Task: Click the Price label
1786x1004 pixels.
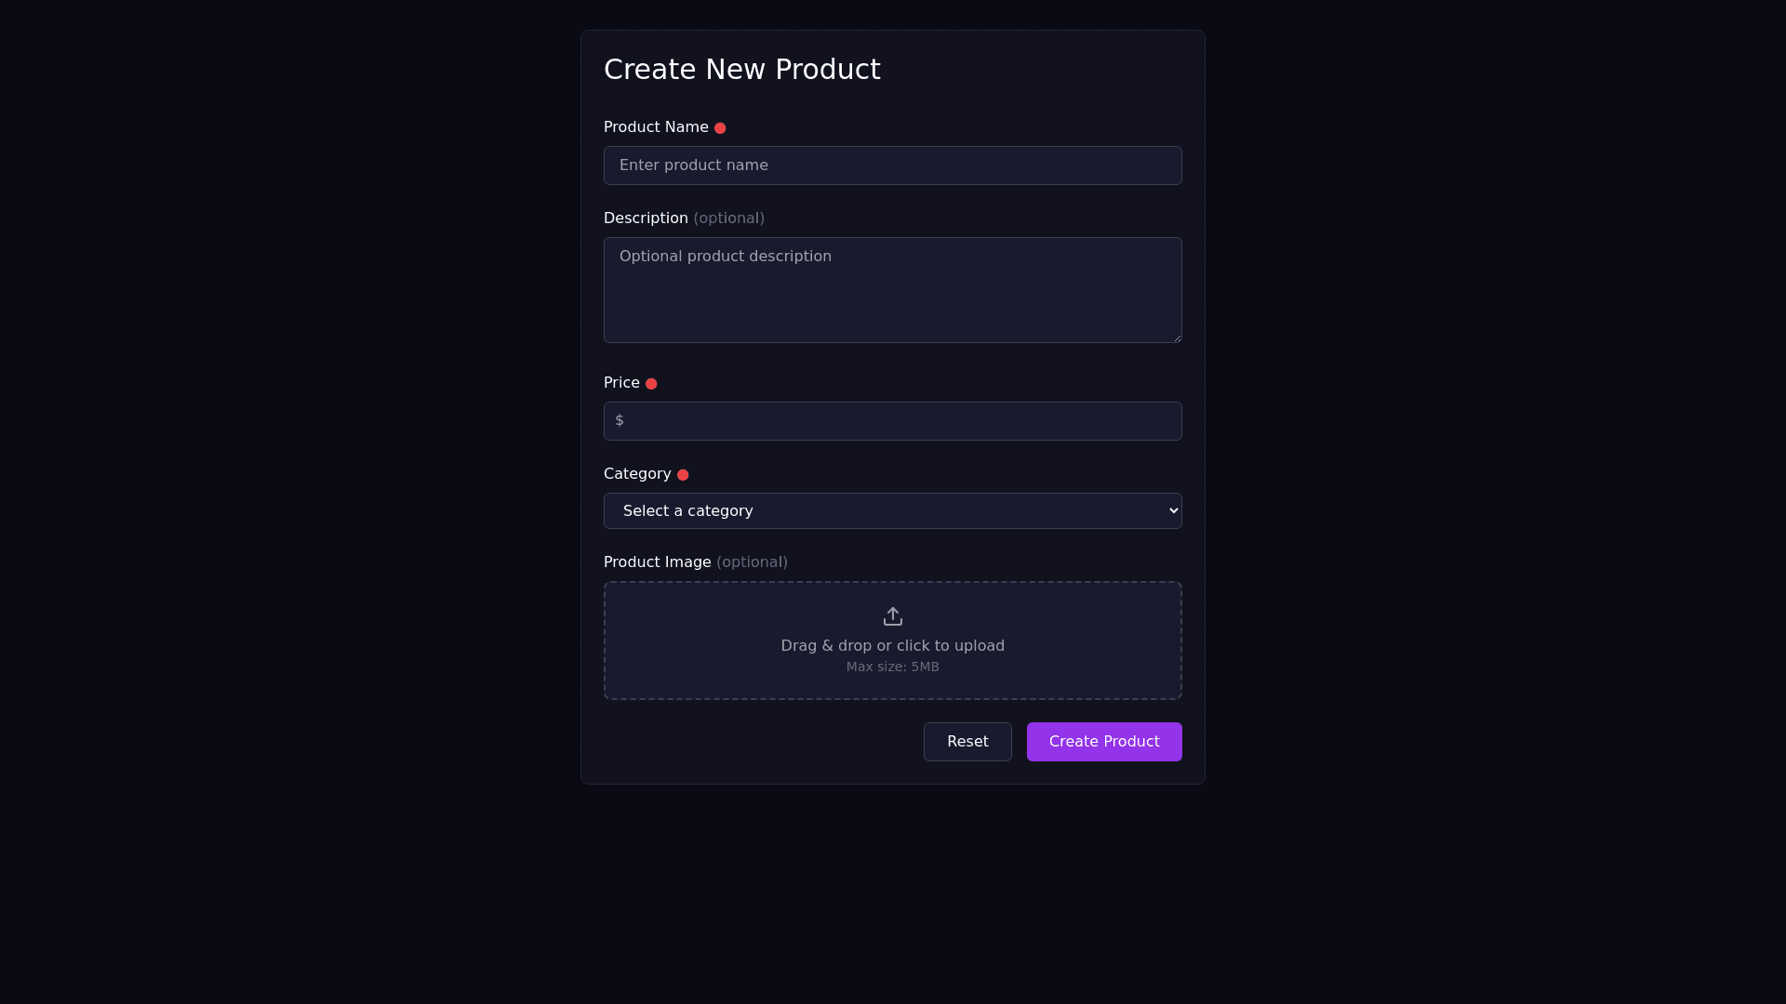Action: click(621, 383)
